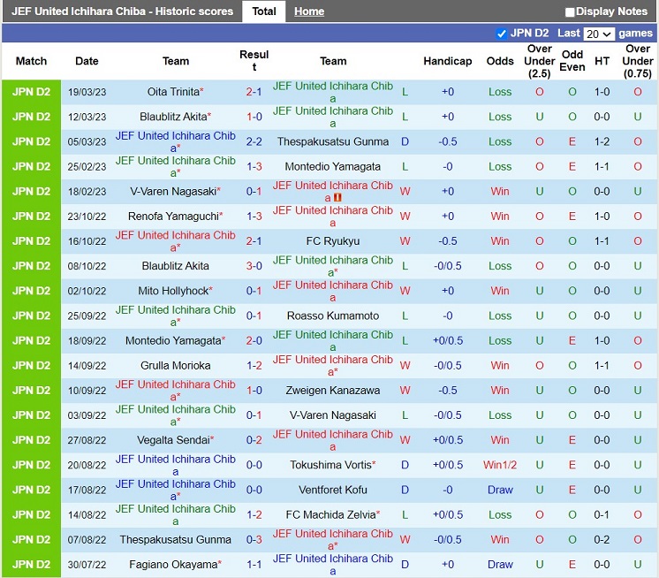Click Tokushima Vortis team name
The width and height of the screenshot is (659, 578).
tap(330, 465)
